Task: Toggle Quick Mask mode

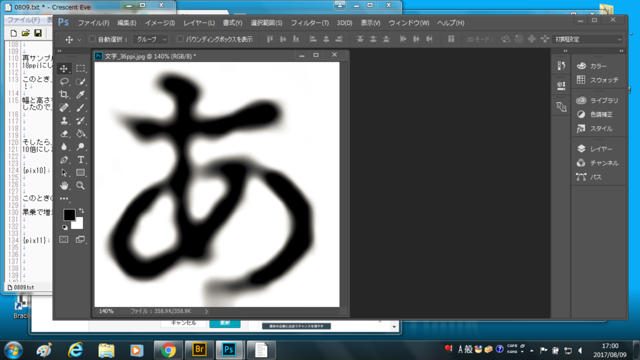Action: click(x=64, y=239)
